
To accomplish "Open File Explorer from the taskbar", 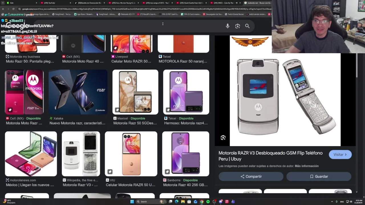I will 183,202.
